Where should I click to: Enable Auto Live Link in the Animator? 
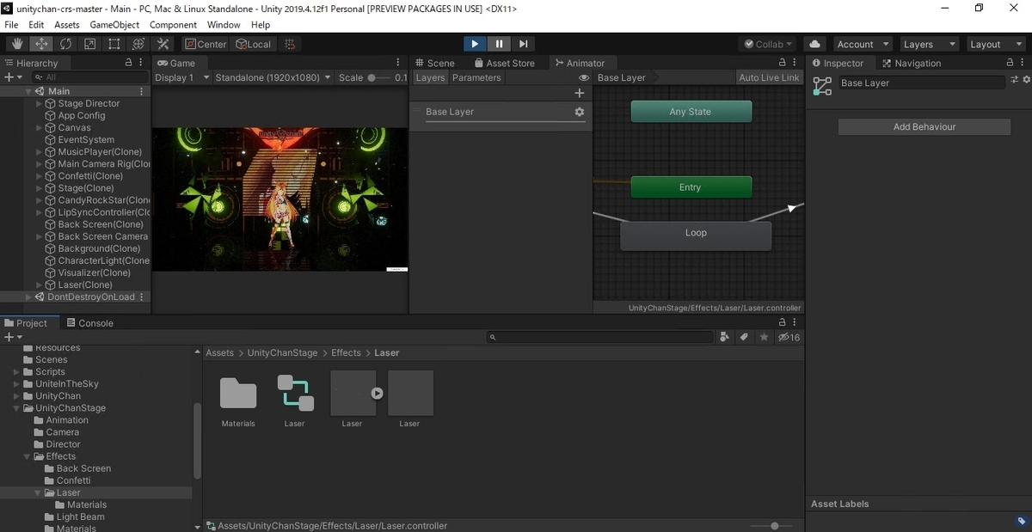coord(769,77)
